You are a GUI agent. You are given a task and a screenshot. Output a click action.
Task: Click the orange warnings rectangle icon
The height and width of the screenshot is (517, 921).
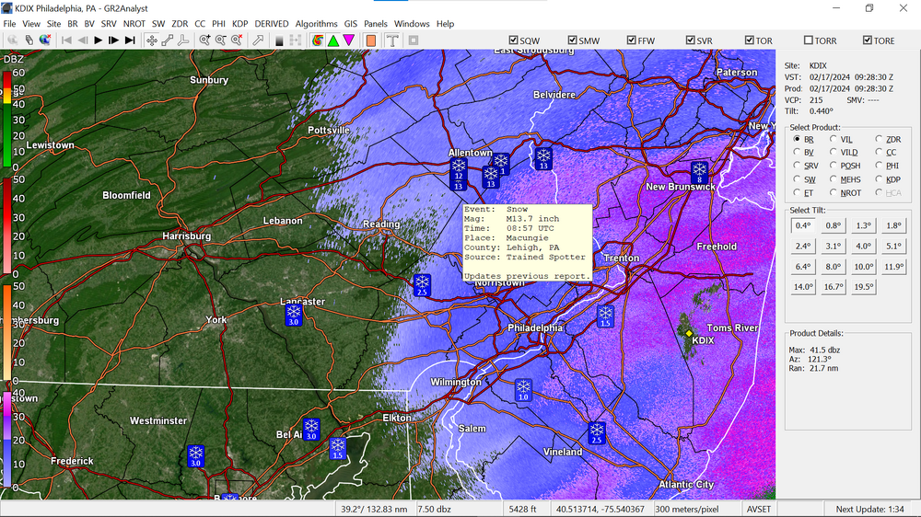coord(370,40)
